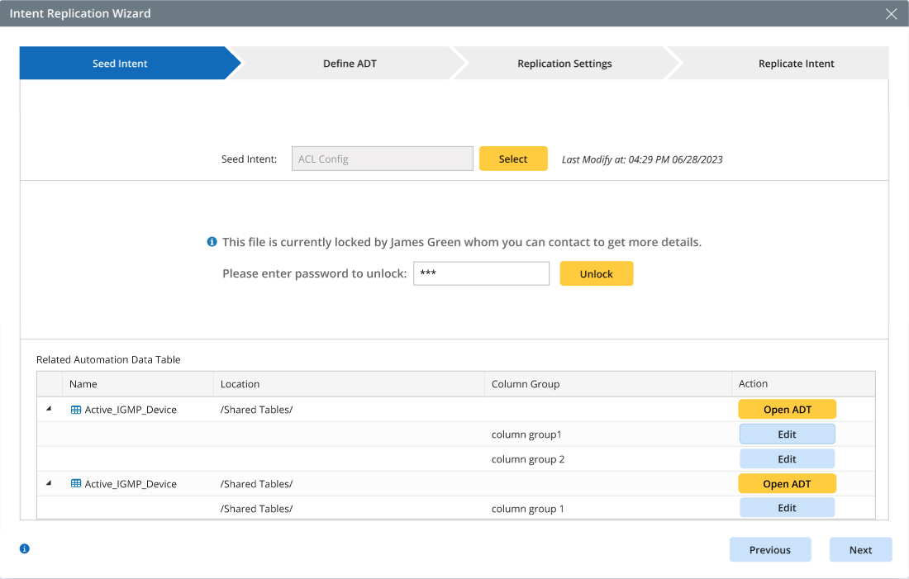Image resolution: width=909 pixels, height=579 pixels.
Task: Collapse the first Active_IGMP_Device row
Action: click(49, 409)
